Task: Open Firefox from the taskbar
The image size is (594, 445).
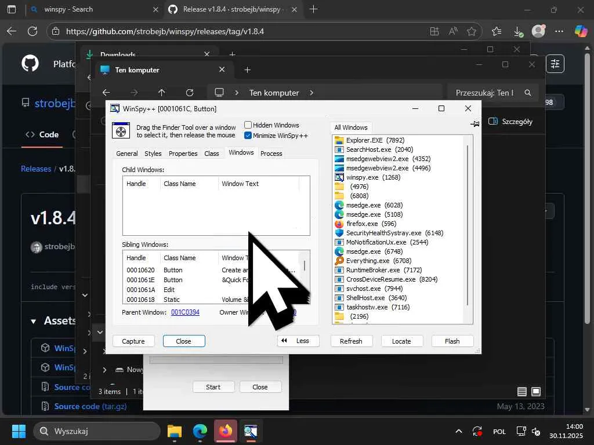Action: coord(226,431)
